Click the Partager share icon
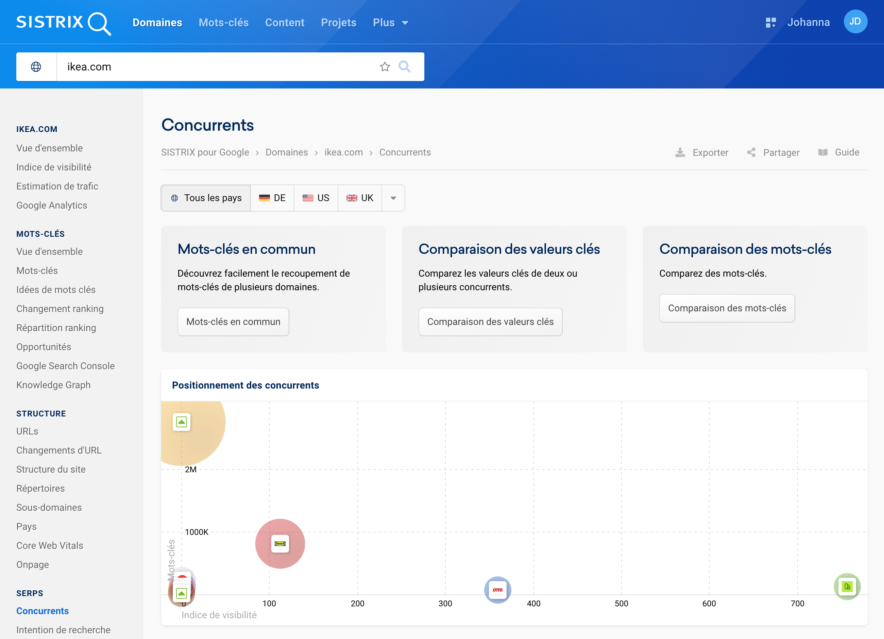The width and height of the screenshot is (884, 639). [751, 152]
